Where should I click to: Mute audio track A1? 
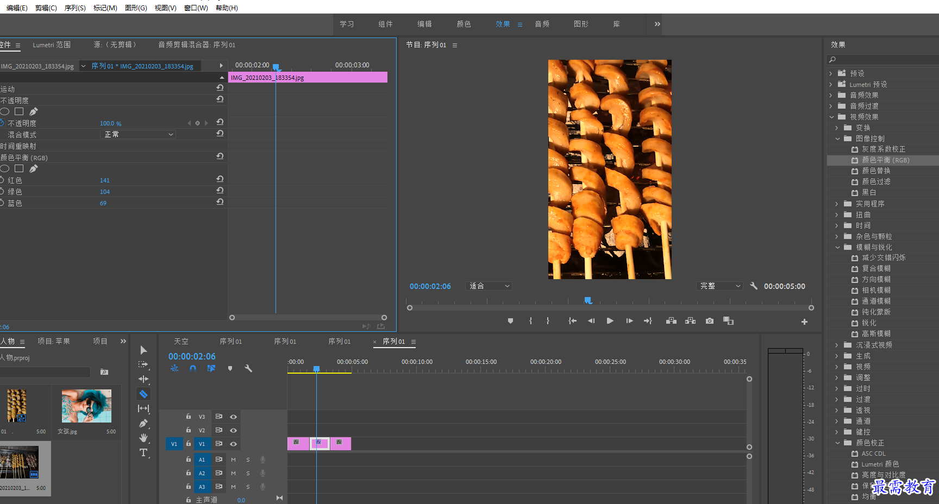pos(234,459)
